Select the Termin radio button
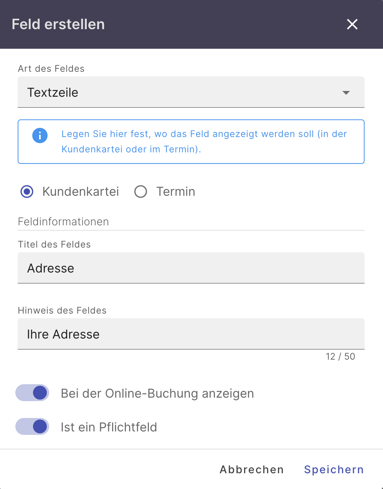This screenshot has width=383, height=489. (140, 192)
